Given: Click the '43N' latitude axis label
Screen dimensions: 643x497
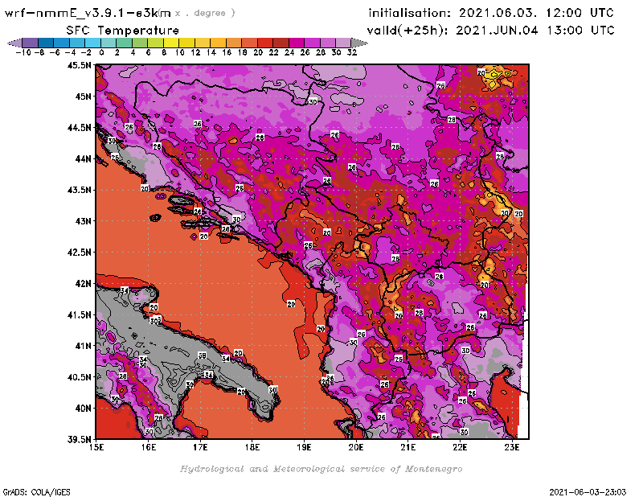Looking at the screenshot, I should point(83,221).
